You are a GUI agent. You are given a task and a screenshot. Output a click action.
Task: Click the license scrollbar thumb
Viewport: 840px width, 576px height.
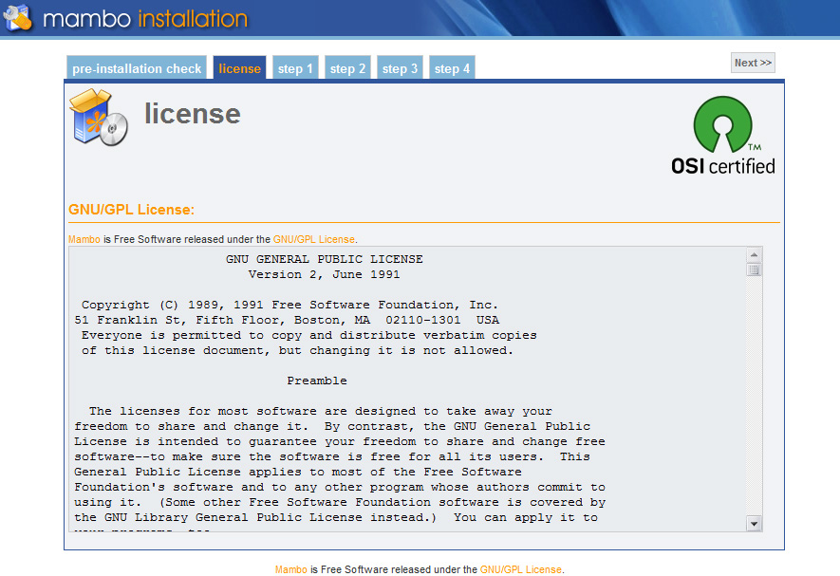point(754,269)
